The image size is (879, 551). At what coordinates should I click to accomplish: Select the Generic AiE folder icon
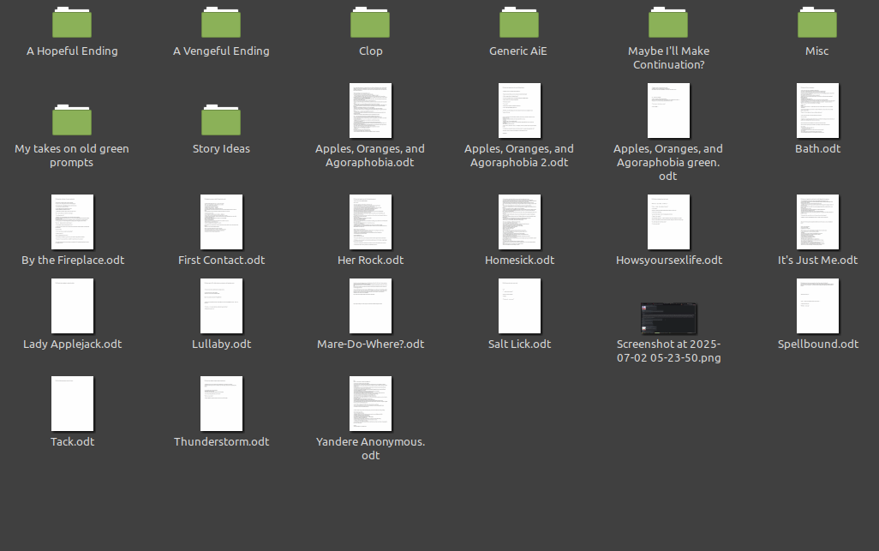(x=519, y=22)
